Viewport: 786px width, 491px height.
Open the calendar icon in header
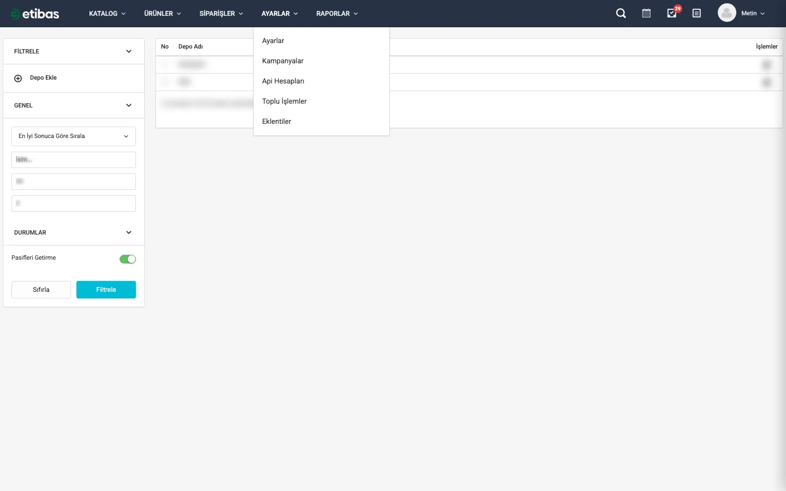pos(646,14)
